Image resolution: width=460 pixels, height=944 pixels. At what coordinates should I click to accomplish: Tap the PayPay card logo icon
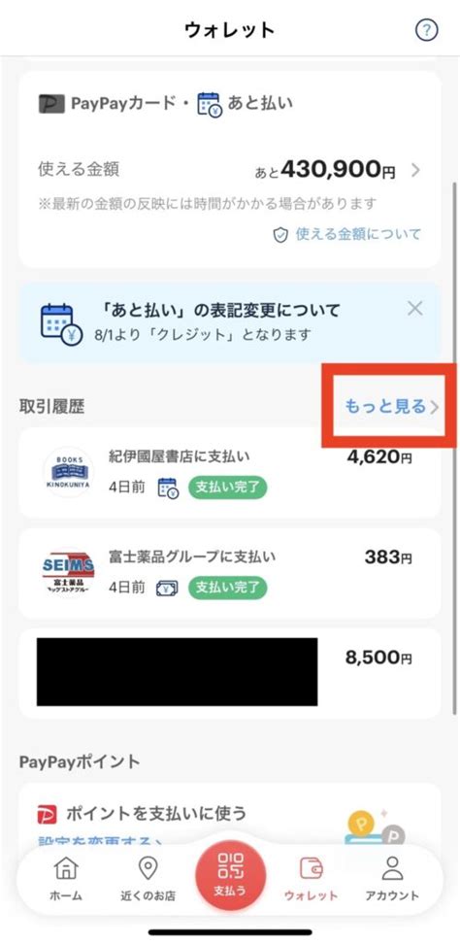click(51, 104)
